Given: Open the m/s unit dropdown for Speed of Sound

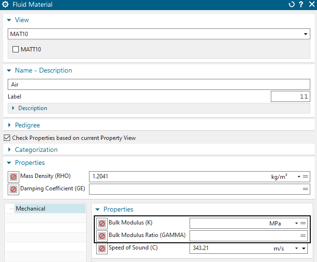Looking at the screenshot, I should (x=304, y=249).
